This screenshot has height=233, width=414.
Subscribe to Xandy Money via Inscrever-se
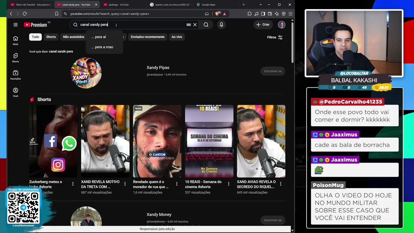(273, 220)
